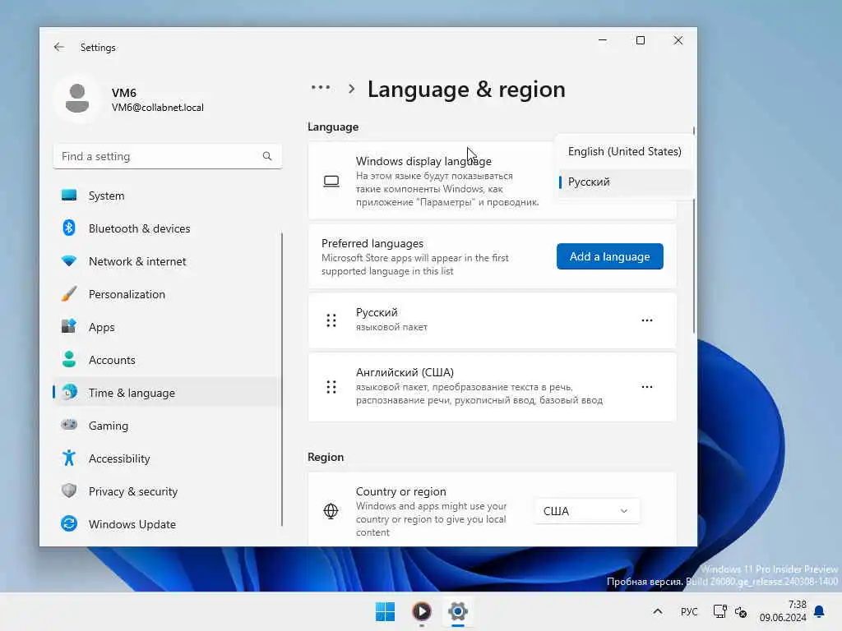Open Personalization settings

point(168,294)
